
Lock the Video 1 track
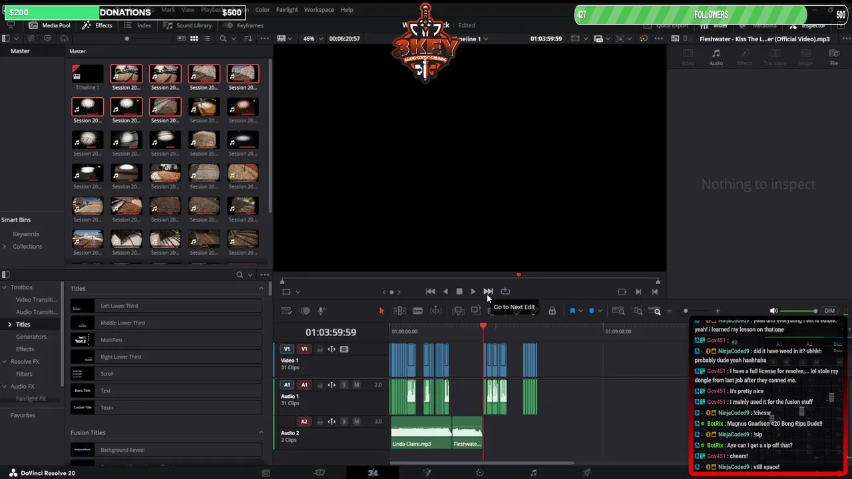tap(319, 349)
